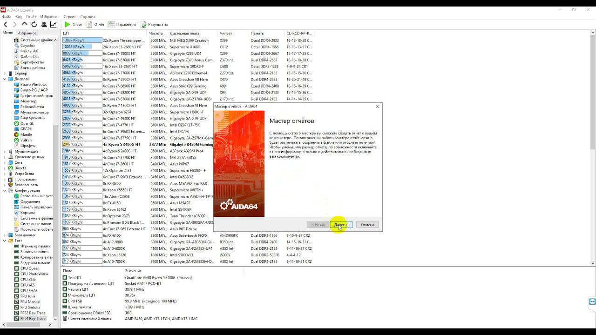
Task: Go forward with the toolbar right arrow
Action: 15,24
